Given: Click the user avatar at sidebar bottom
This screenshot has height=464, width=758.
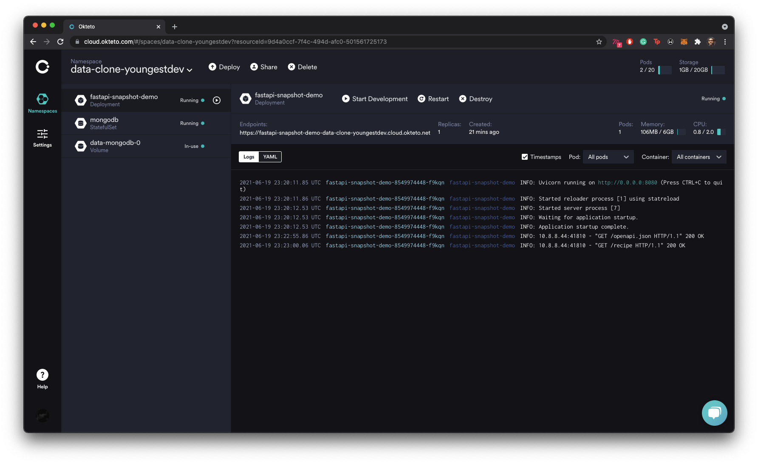Looking at the screenshot, I should [x=42, y=415].
